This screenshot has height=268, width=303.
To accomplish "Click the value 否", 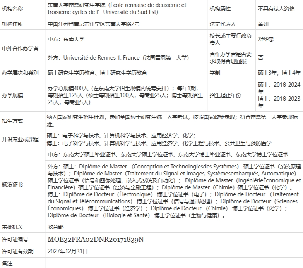I will coord(260,58).
